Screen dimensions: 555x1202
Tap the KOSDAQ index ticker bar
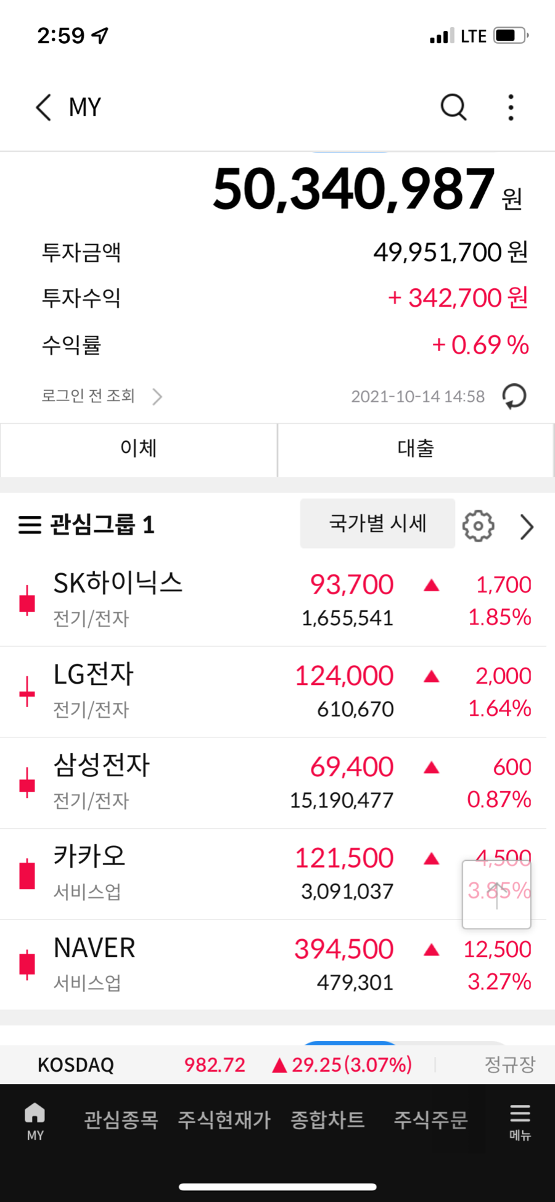(x=277, y=1064)
